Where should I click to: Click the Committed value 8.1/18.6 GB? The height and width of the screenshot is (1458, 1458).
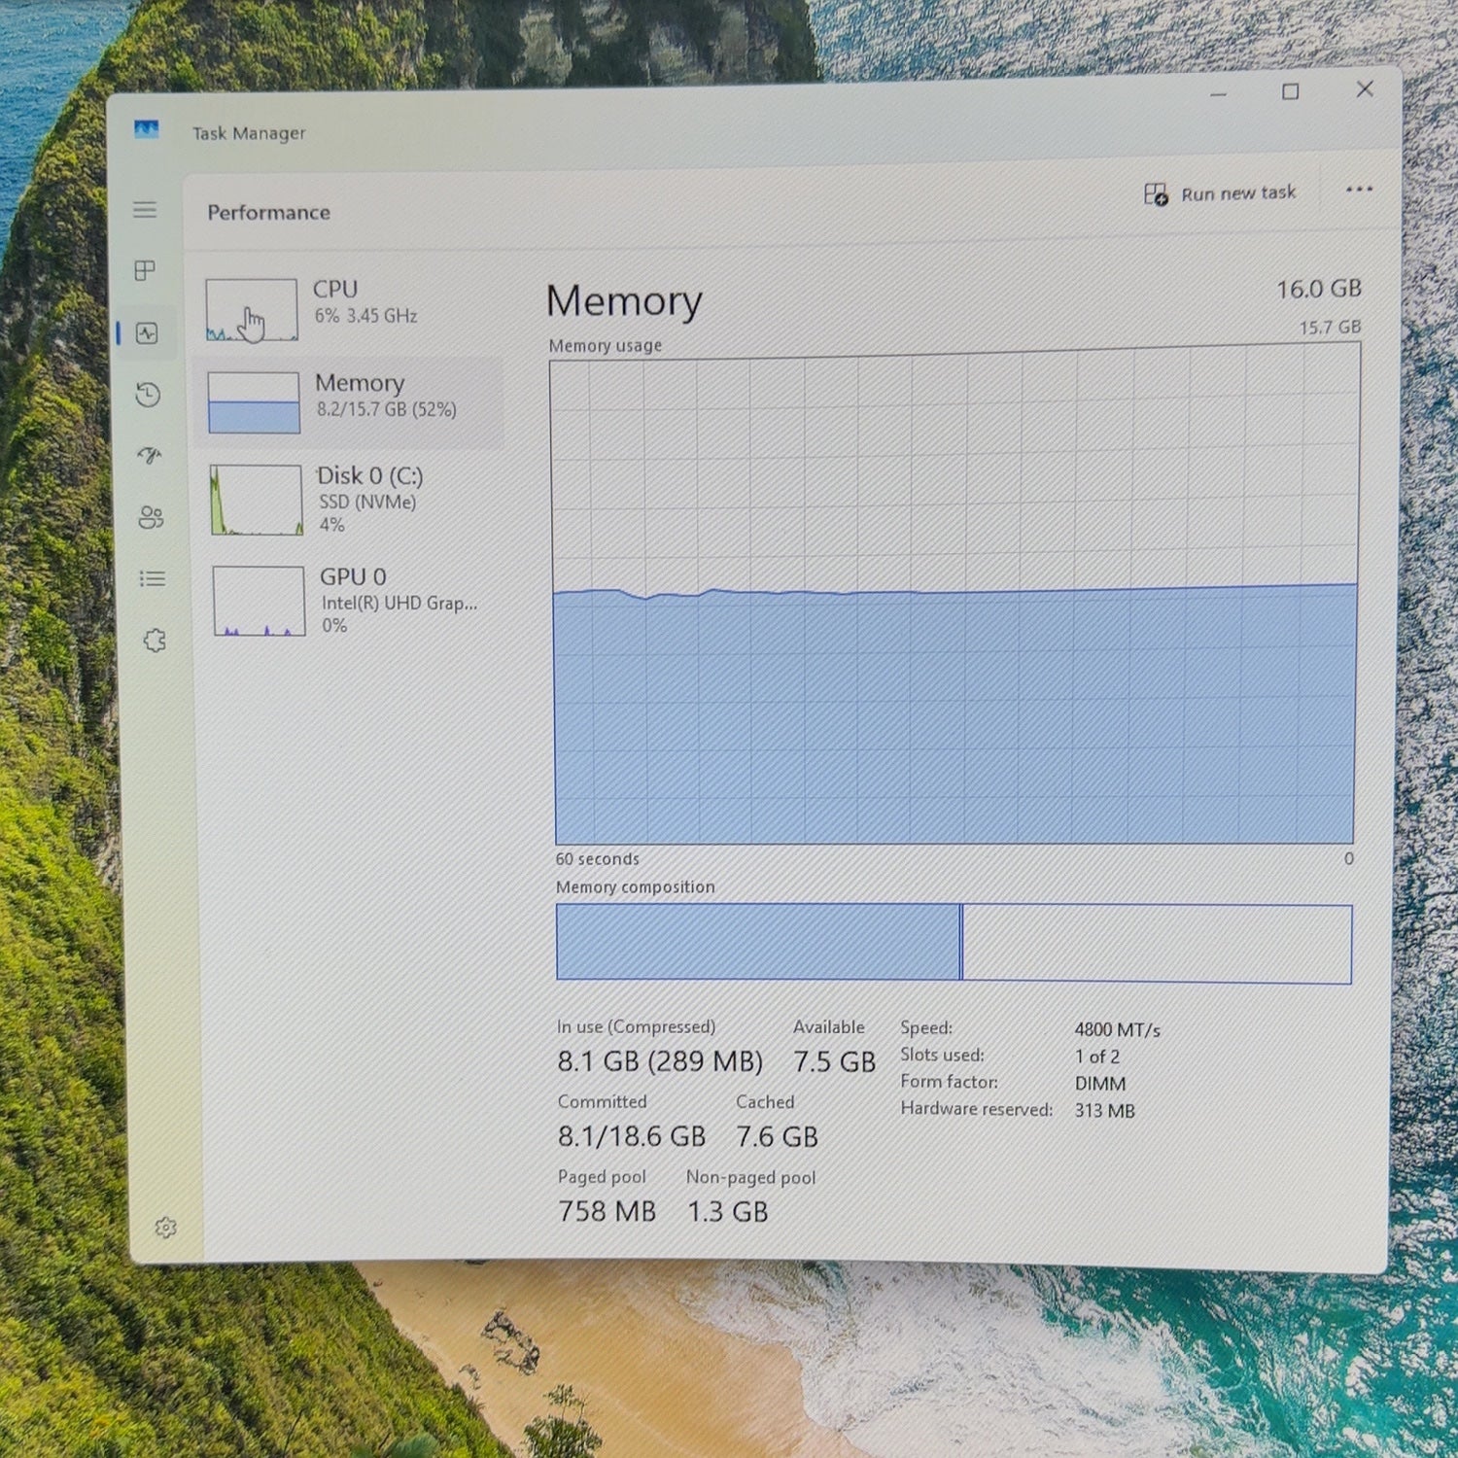coord(632,1136)
